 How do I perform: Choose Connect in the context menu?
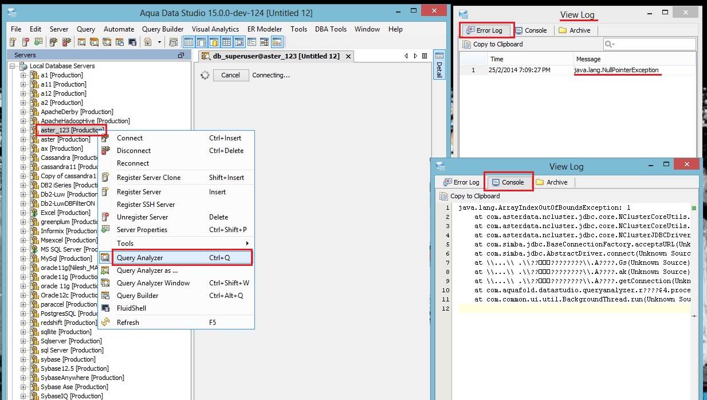click(x=176, y=138)
